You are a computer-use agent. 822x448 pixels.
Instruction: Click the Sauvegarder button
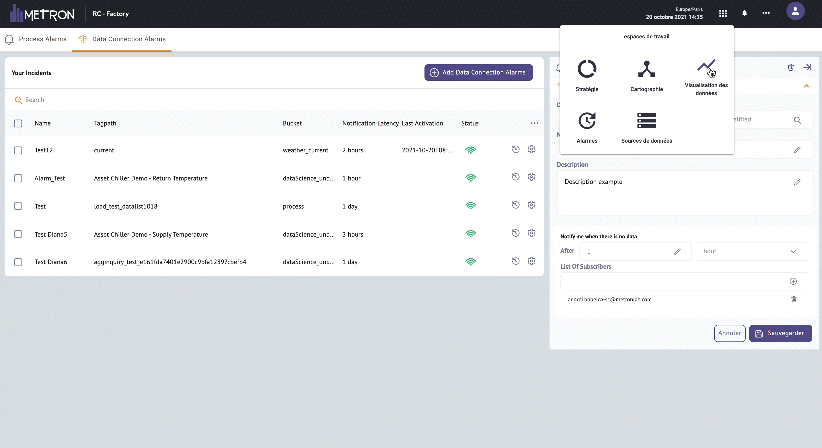click(780, 333)
